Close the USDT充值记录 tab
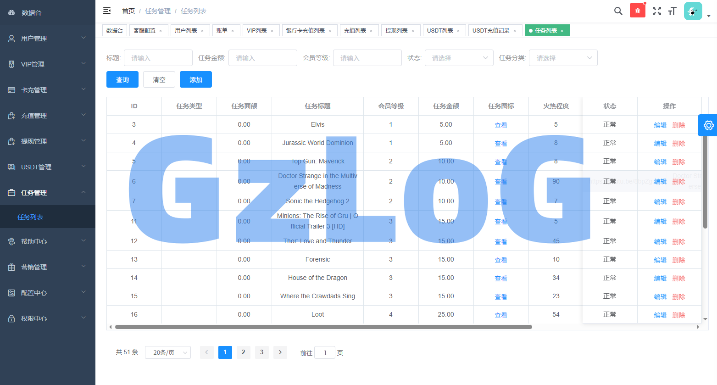Viewport: 717px width, 385px height. click(x=515, y=31)
